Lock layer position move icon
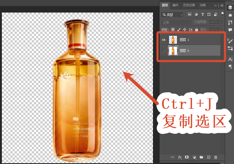Image resolution: width=234 pixels, height=164 pixels. coord(185,29)
